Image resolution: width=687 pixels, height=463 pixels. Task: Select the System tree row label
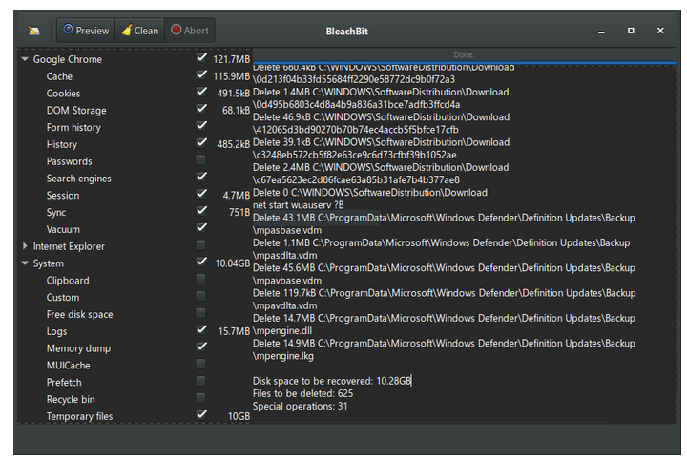click(49, 263)
